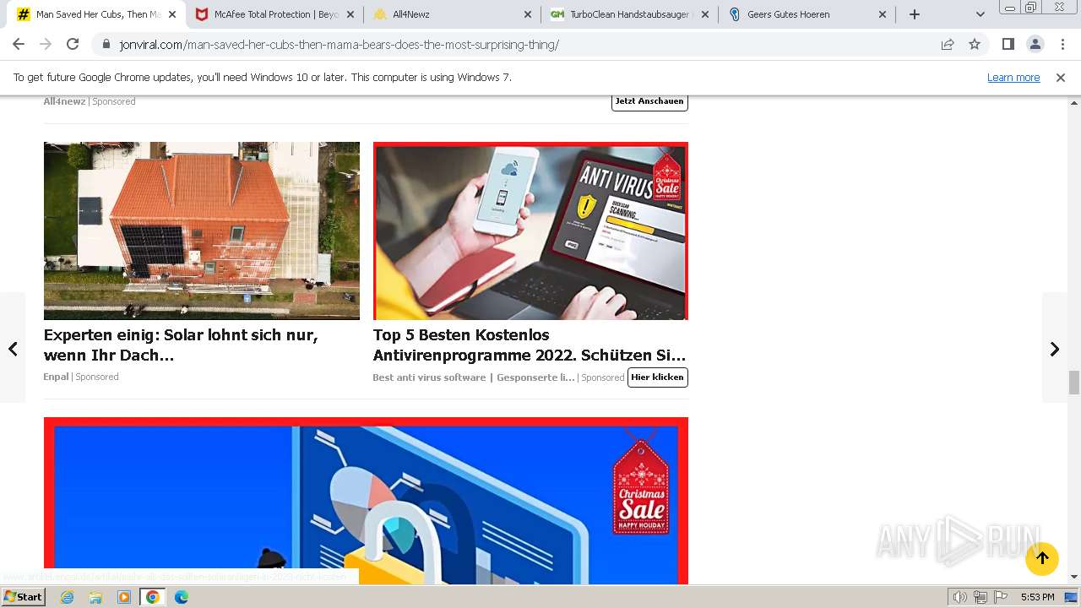The image size is (1081, 608).
Task: Open the Experten einig: Solar lohnt sich headline
Action: 181,345
